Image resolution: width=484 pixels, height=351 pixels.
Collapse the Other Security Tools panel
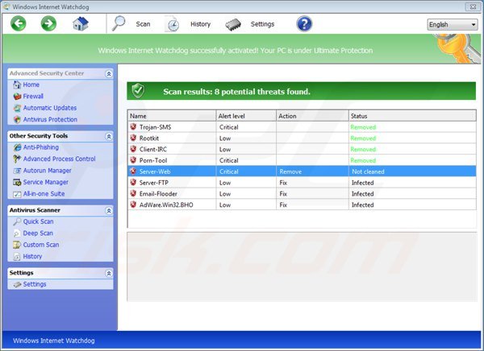[x=109, y=136]
